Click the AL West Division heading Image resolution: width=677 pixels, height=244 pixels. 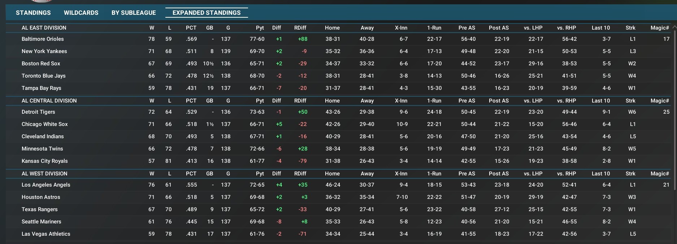[44, 174]
